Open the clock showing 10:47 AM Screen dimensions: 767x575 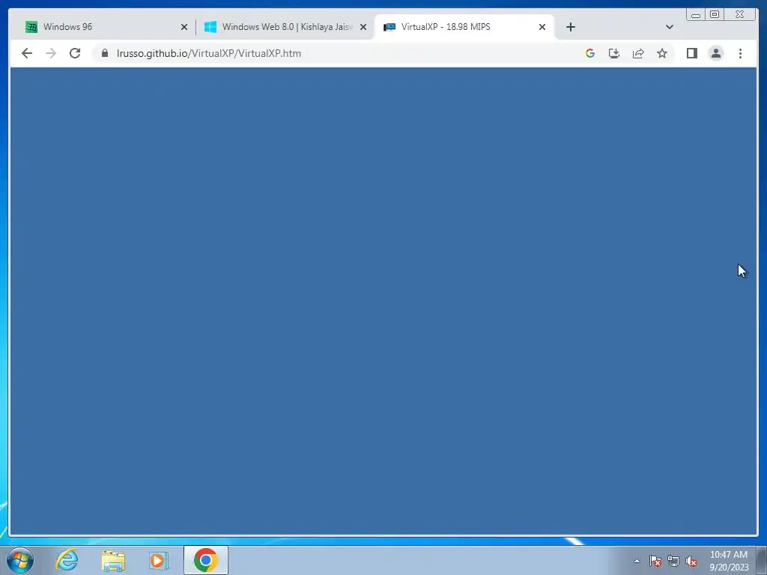[729, 561]
